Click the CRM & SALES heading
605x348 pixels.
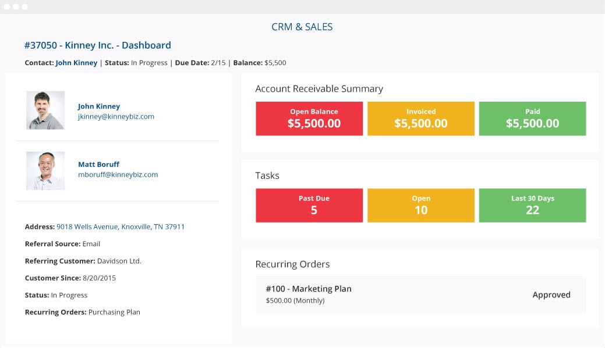tap(302, 27)
